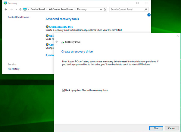This screenshot has width=181, height=132.
Task: Open the help question mark icon
Action: point(149,15)
